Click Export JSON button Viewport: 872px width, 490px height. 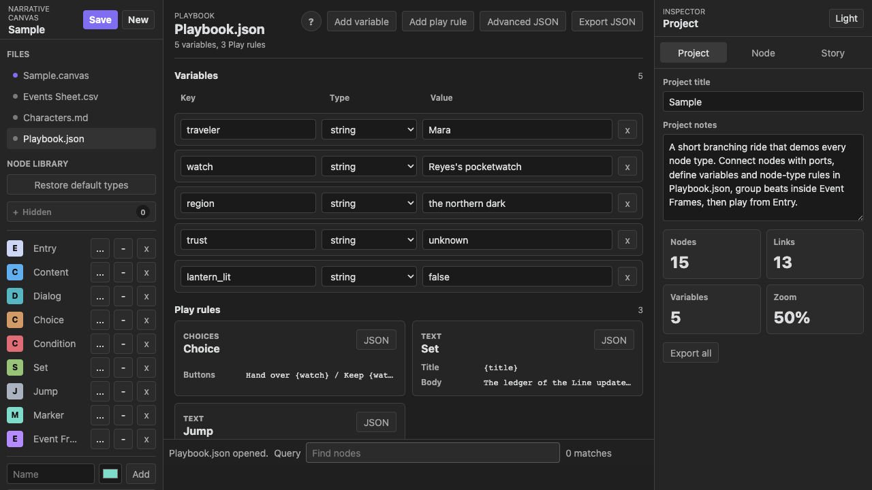click(x=607, y=22)
